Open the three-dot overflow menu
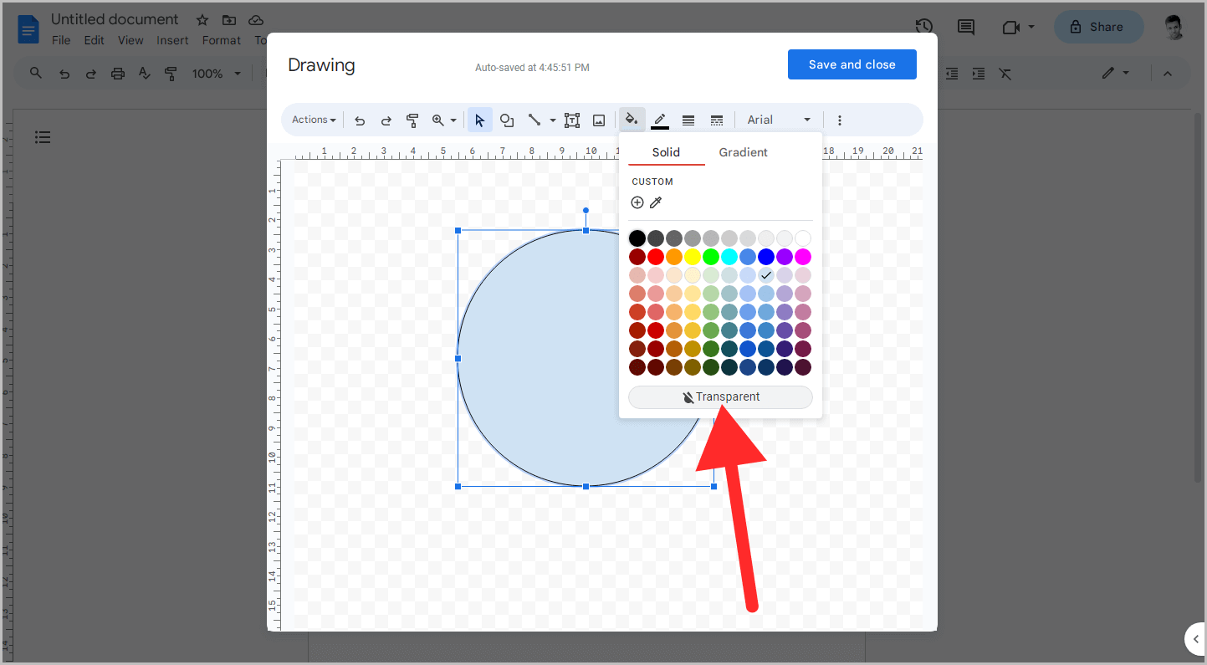Screen dimensions: 1207x665 coord(840,120)
